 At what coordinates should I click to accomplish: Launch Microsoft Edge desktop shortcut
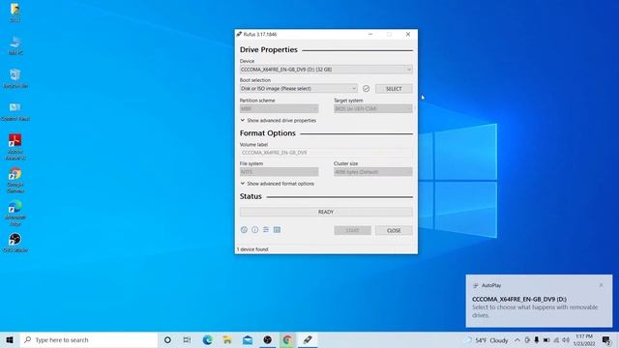point(15,213)
